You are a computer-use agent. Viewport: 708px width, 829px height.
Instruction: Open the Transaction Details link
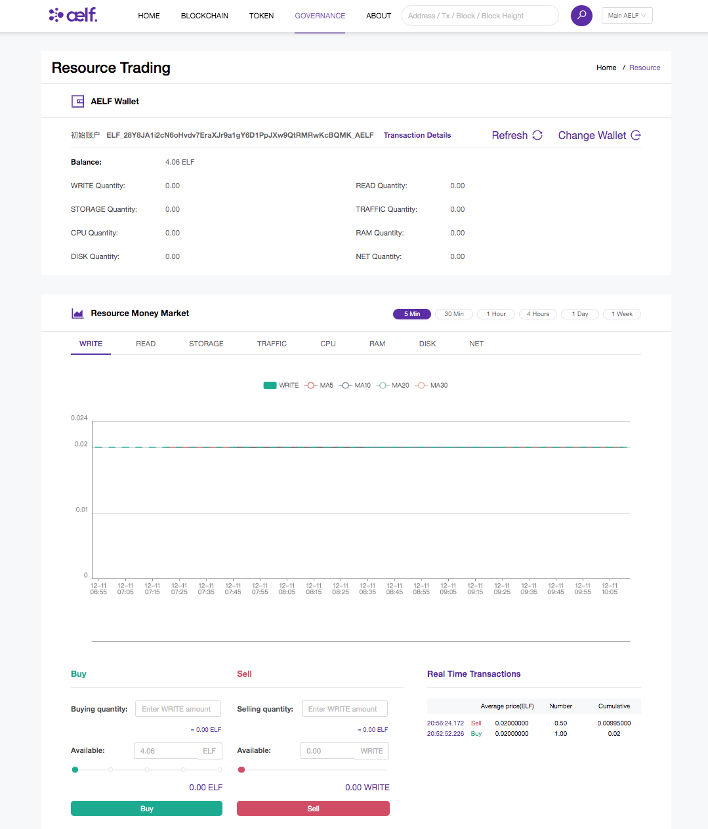pos(417,135)
